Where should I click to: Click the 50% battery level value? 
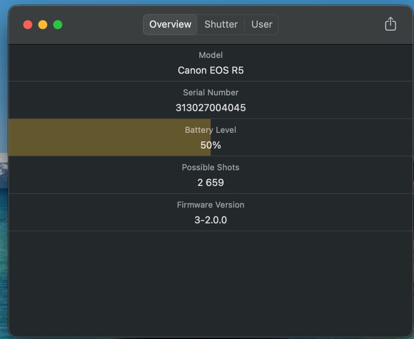[211, 145]
